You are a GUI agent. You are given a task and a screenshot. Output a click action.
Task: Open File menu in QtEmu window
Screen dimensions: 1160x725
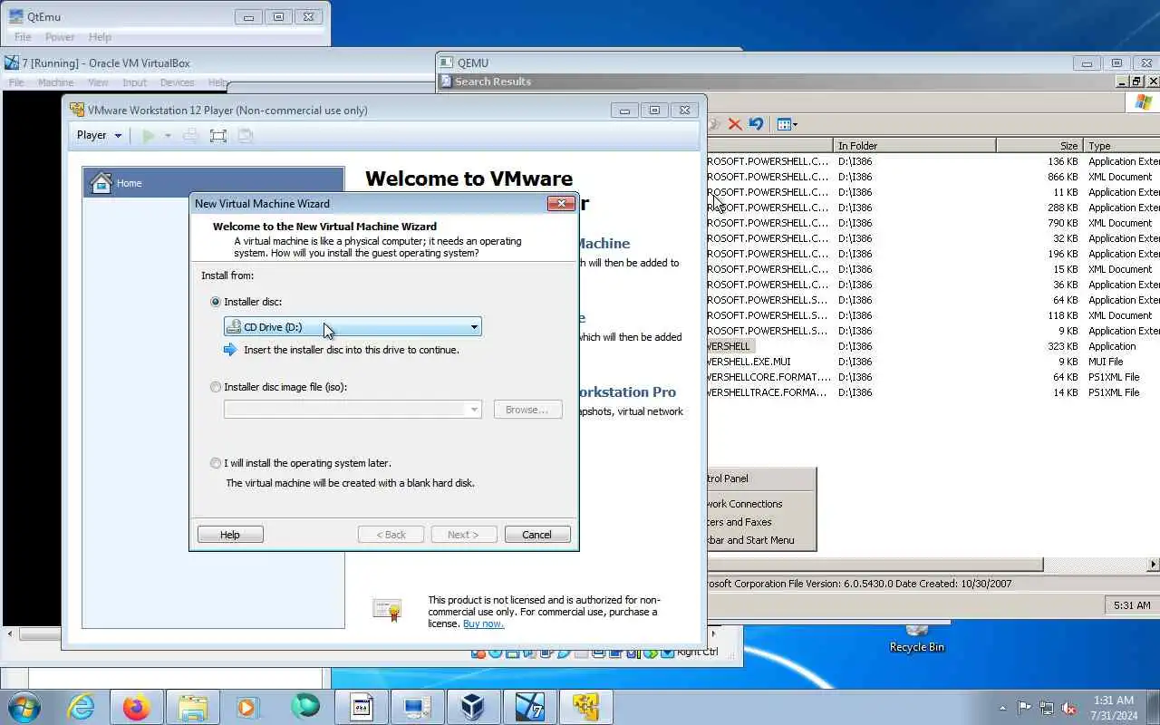click(x=23, y=37)
